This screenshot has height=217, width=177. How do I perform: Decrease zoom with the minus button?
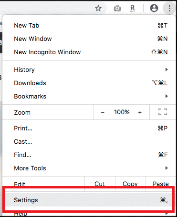(103, 112)
